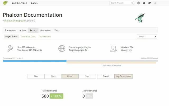Open the Explore link
The height and width of the screenshot is (106, 169).
[x=34, y=3]
